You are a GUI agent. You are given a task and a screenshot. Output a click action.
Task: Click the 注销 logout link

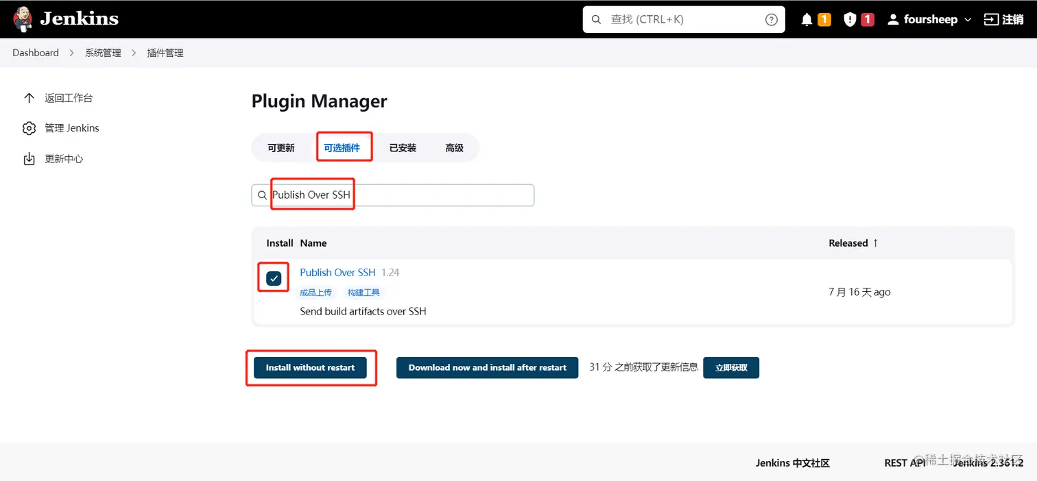[x=1013, y=20]
